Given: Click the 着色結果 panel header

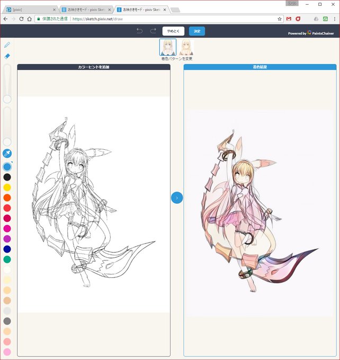Looking at the screenshot, I should tap(260, 67).
